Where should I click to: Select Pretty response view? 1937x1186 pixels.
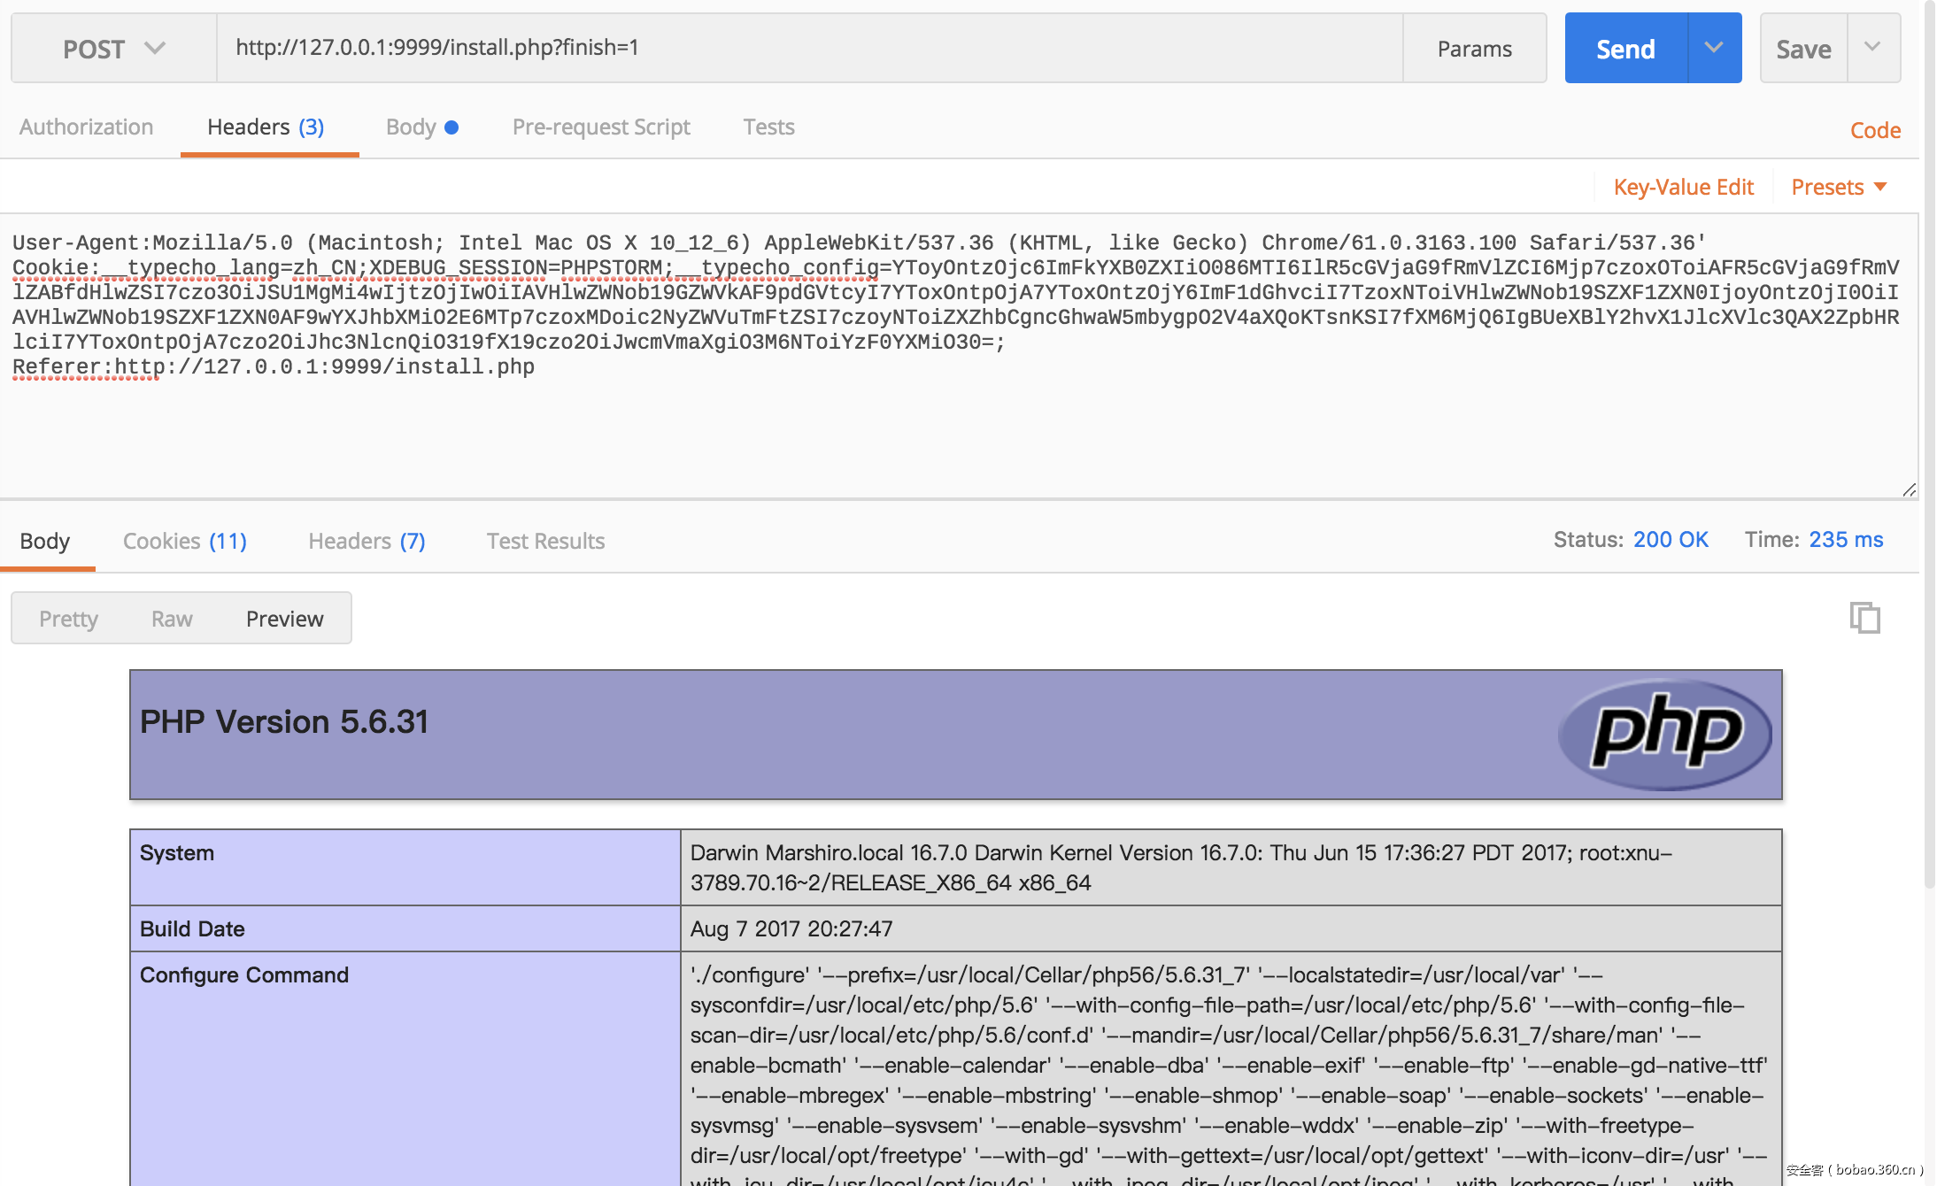68,619
